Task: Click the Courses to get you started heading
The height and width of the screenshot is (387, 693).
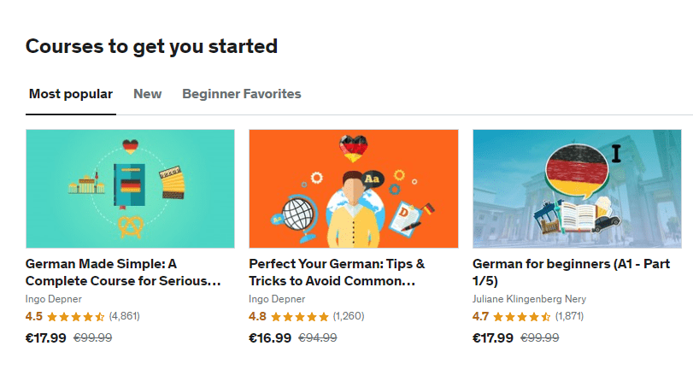Action: click(151, 46)
